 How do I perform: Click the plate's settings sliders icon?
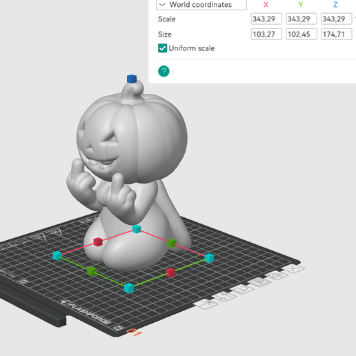click(x=224, y=297)
